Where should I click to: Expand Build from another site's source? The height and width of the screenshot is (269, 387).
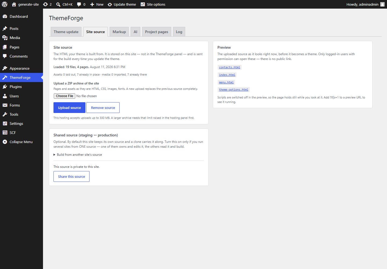[78, 155]
